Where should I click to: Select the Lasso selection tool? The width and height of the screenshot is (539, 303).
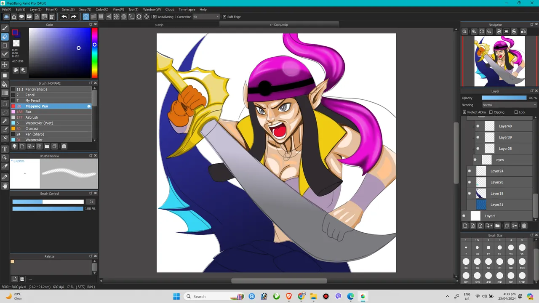point(5,112)
